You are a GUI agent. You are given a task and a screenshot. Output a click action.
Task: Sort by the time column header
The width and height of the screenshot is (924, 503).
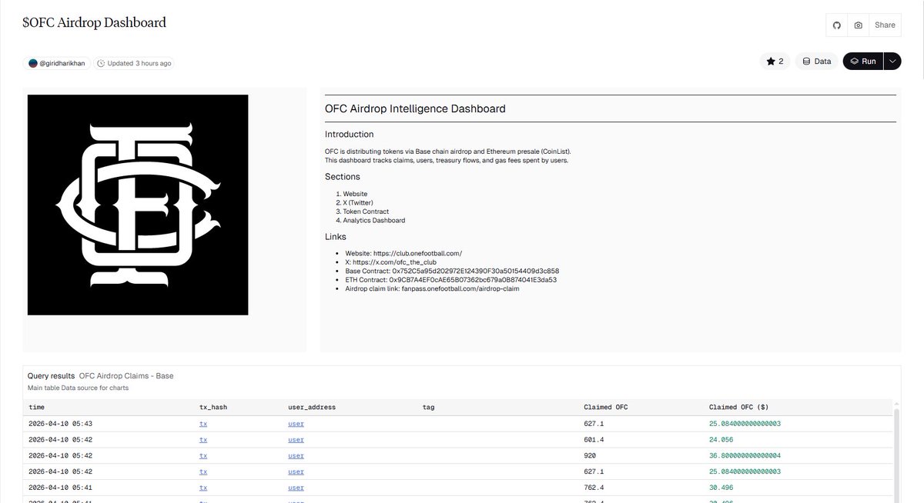pyautogui.click(x=38, y=407)
